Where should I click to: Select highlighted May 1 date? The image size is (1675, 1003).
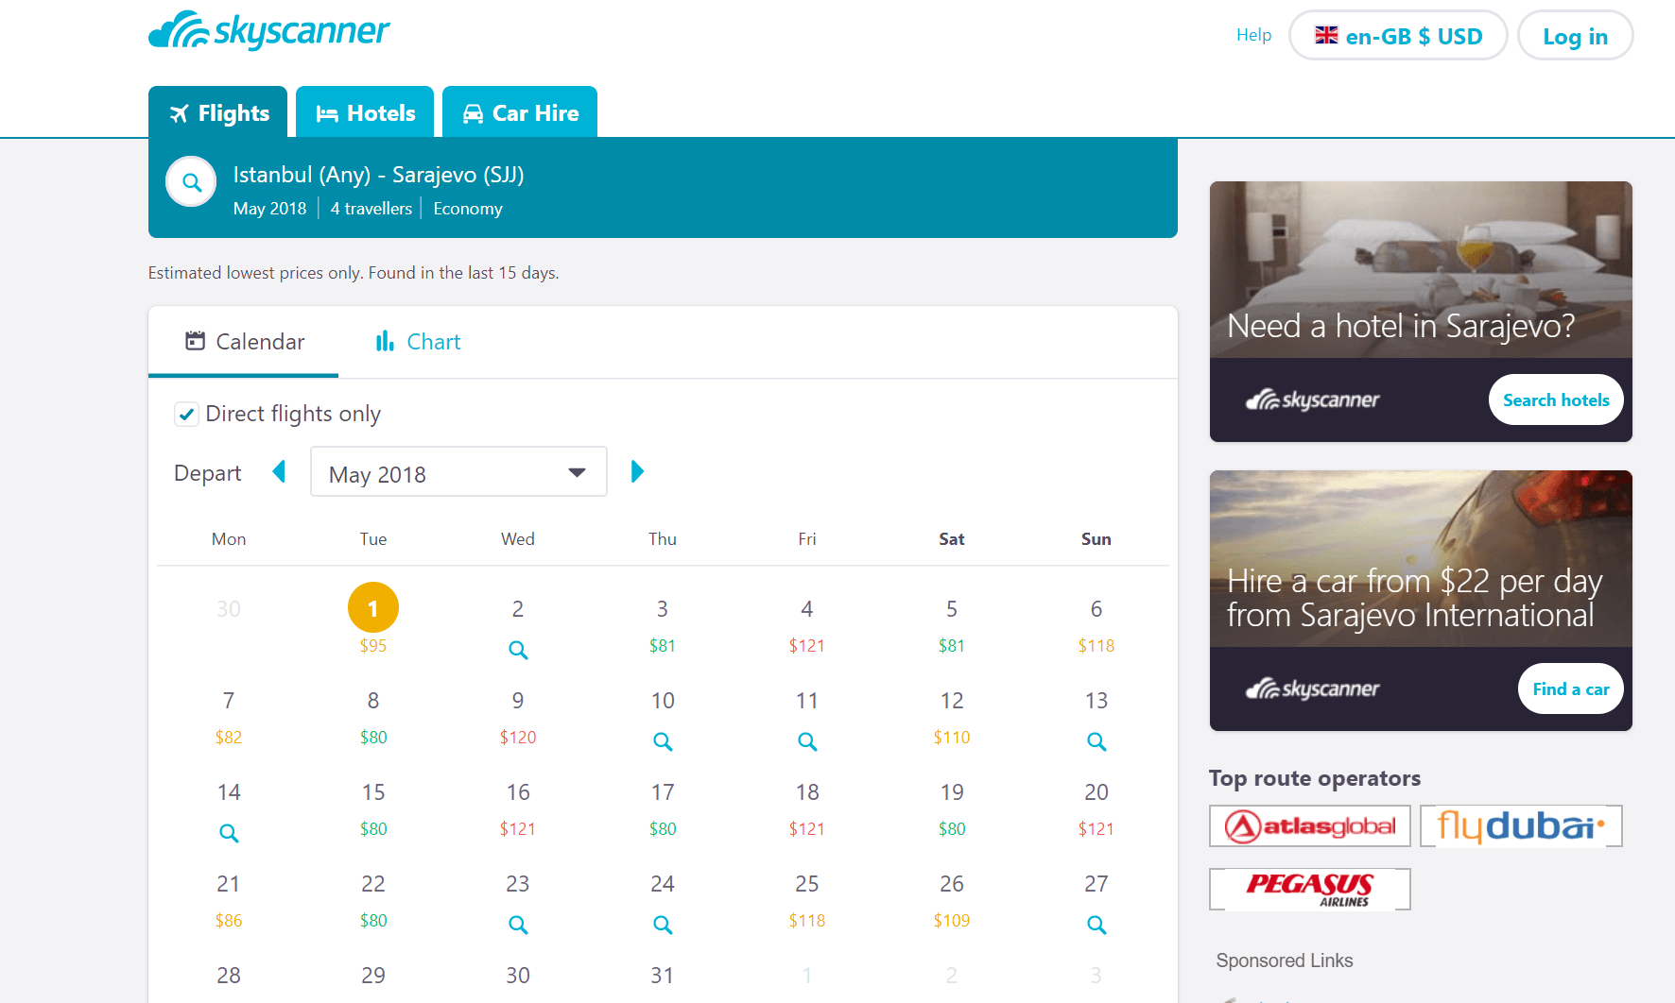pos(373,607)
